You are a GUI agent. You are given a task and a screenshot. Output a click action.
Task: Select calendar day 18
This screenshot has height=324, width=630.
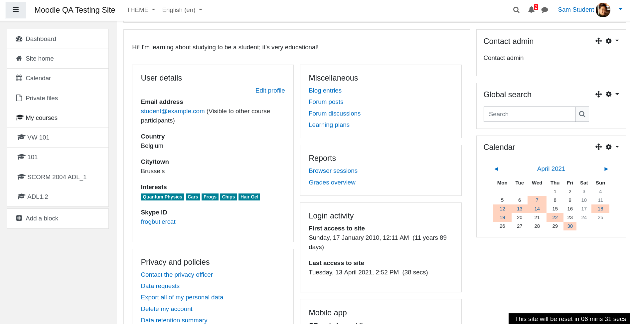[x=600, y=209]
